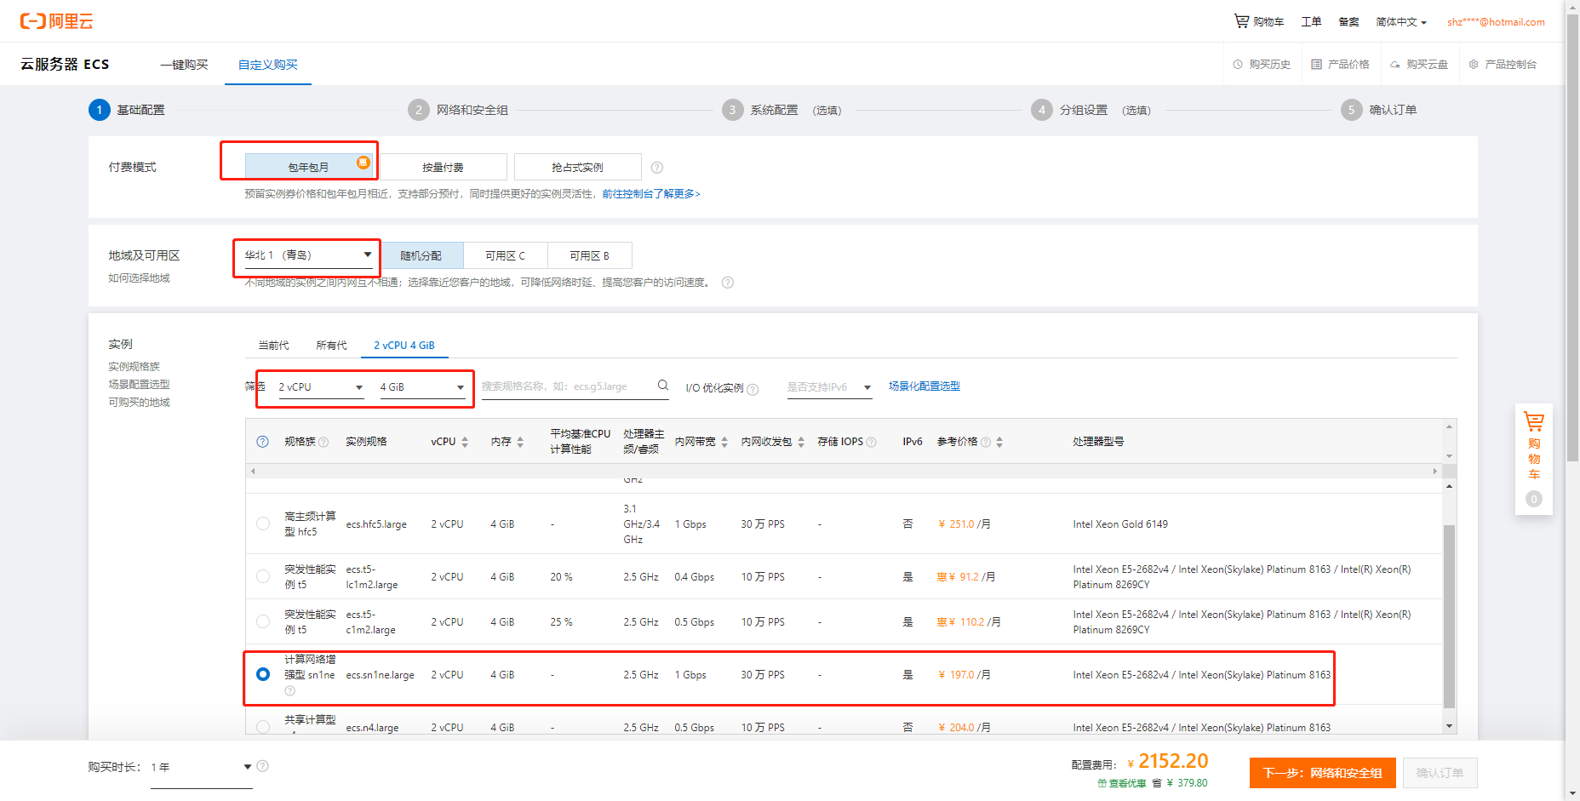Open the 购物车 cart in the top bar
Viewport: 1580px width, 801px height.
coord(1259,21)
